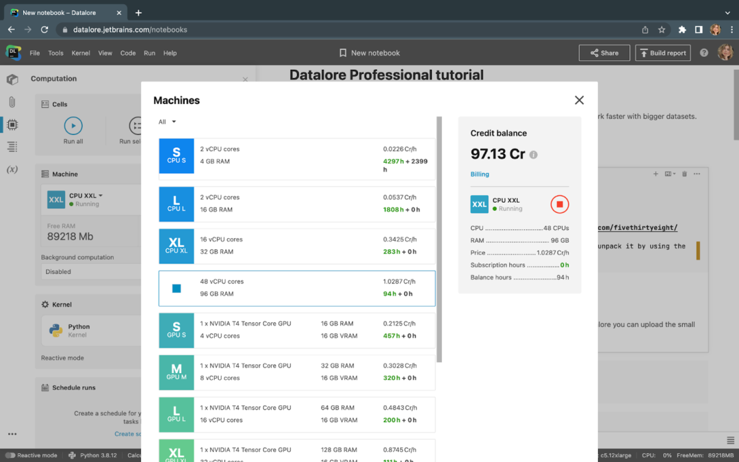The image size is (739, 462).
Task: Open the Run menu
Action: point(149,53)
